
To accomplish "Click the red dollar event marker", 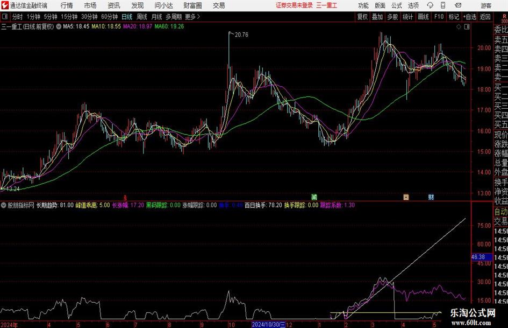I will pyautogui.click(x=125, y=197).
